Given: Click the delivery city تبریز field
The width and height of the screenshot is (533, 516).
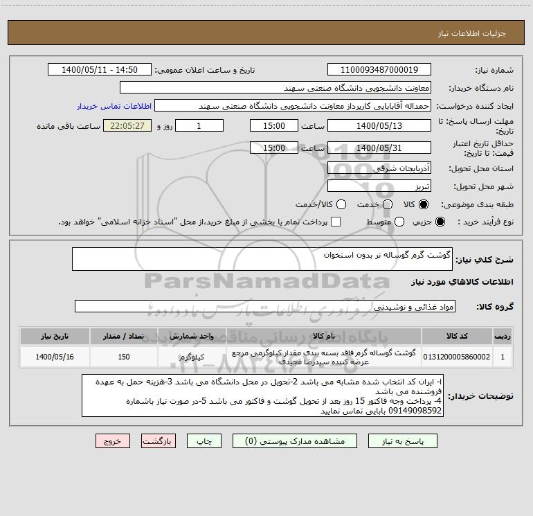Looking at the screenshot, I should pos(379,186).
